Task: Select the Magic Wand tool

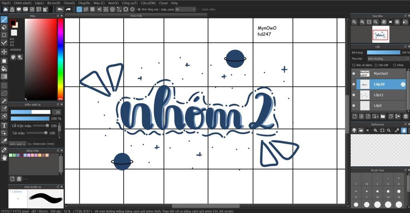Action: pyautogui.click(x=4, y=101)
